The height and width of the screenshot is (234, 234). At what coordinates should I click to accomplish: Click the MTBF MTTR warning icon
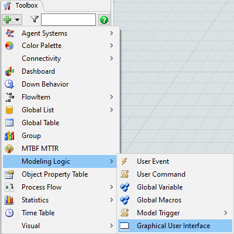coord(9,149)
